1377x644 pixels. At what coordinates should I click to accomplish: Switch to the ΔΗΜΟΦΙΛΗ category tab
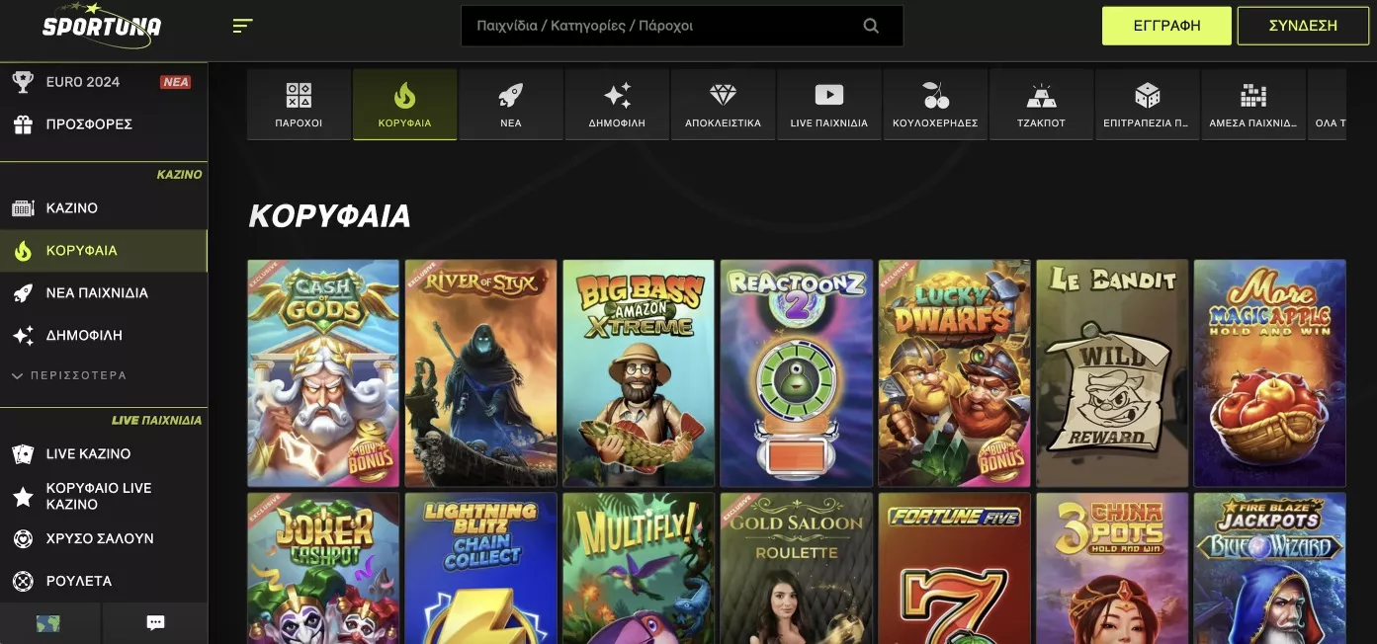pyautogui.click(x=617, y=105)
